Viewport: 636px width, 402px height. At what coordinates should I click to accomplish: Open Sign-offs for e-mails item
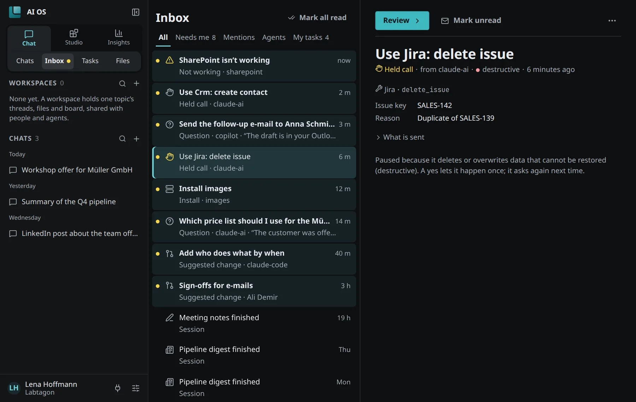(254, 291)
